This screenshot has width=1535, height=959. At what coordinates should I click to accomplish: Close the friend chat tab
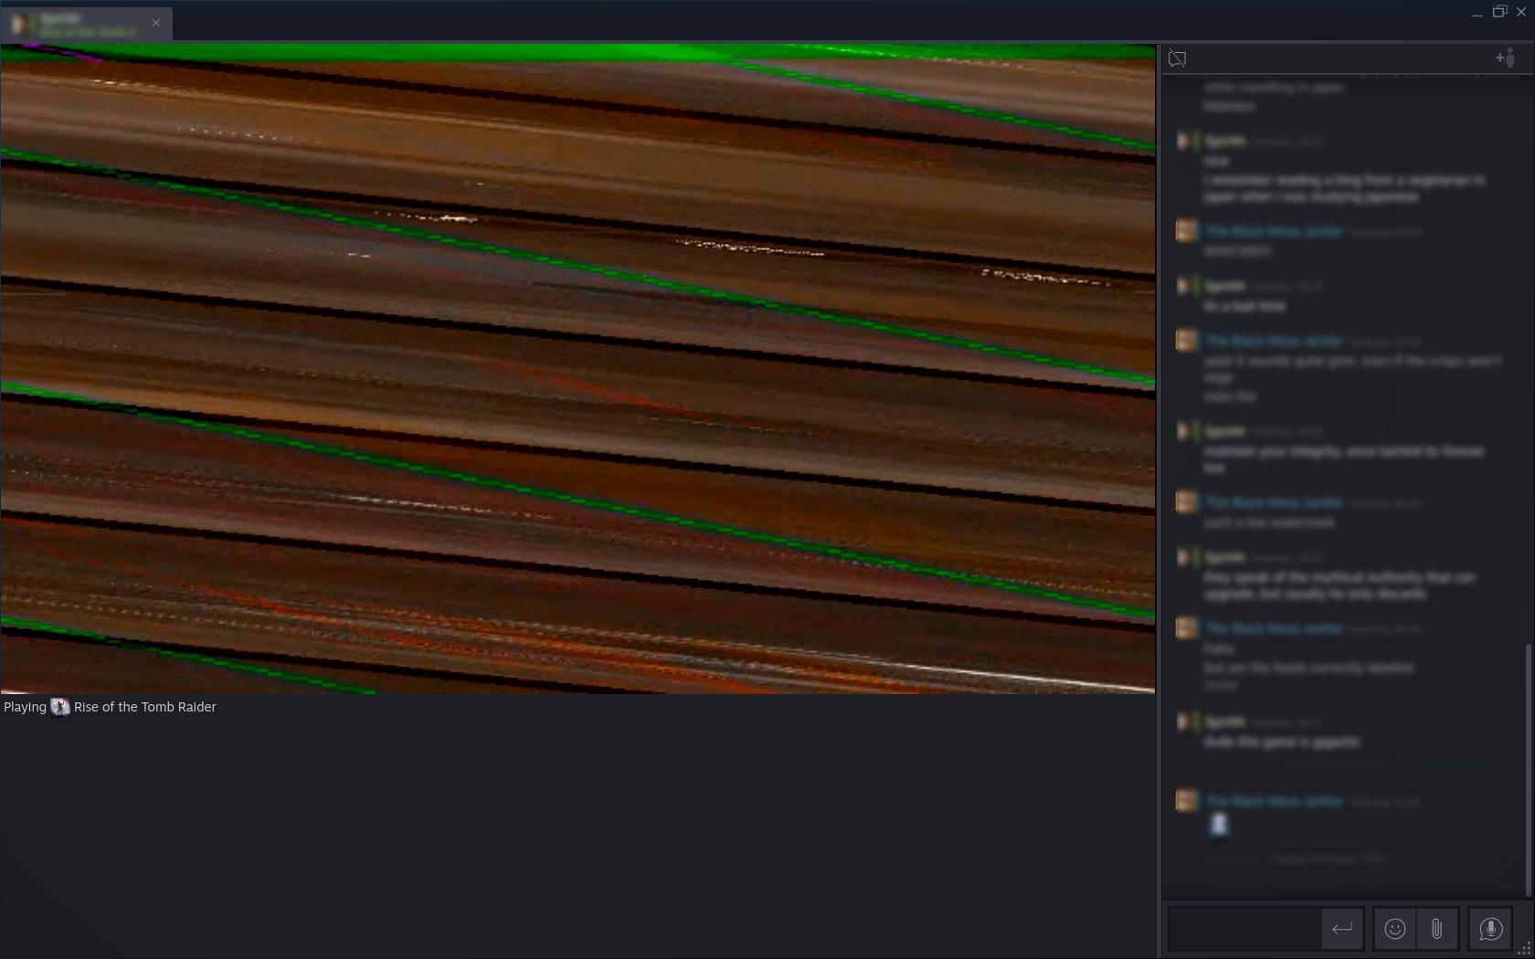(156, 23)
